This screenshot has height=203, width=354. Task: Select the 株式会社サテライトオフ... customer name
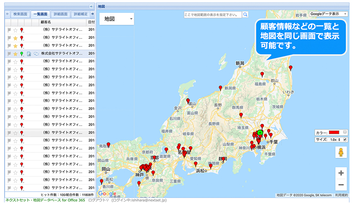pyautogui.click(x=62, y=54)
